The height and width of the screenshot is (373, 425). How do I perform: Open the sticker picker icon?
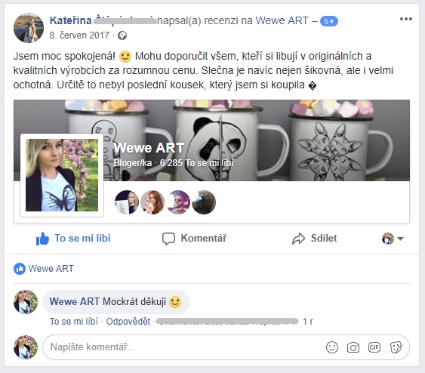click(396, 347)
